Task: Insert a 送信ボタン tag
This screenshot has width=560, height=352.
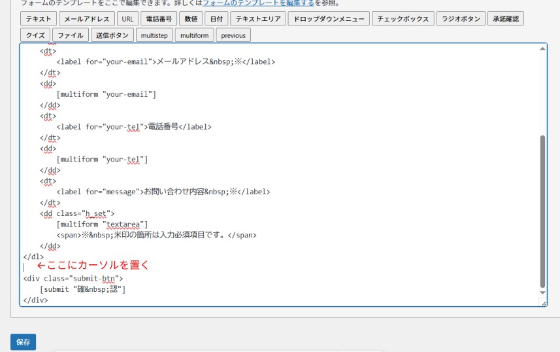Action: (x=111, y=35)
